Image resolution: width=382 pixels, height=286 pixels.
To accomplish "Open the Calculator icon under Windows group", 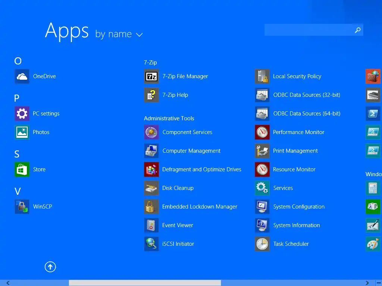I will (x=373, y=188).
